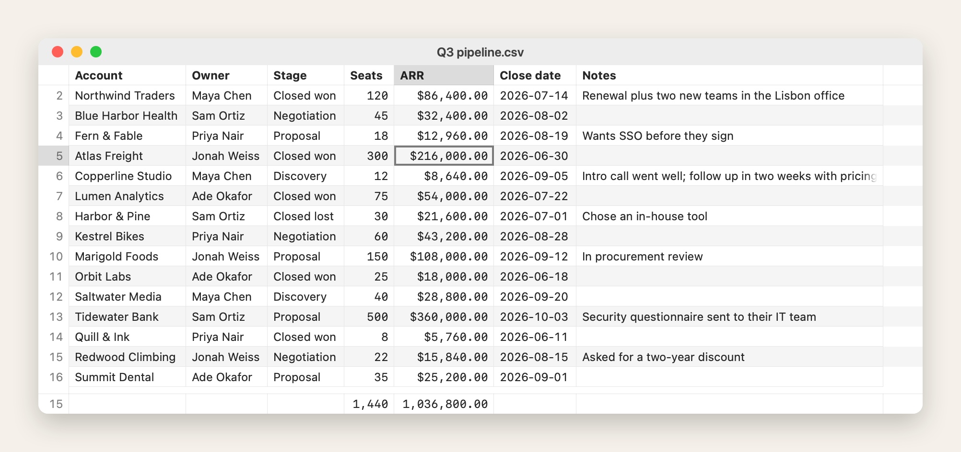Select the 1,036,800.00 ARR total cell
The width and height of the screenshot is (961, 452).
pyautogui.click(x=444, y=404)
